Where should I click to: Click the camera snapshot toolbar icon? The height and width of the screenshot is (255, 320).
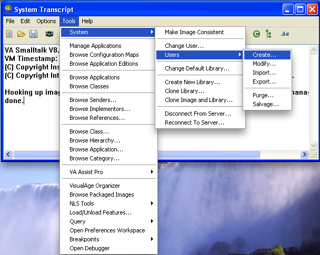(x=49, y=34)
